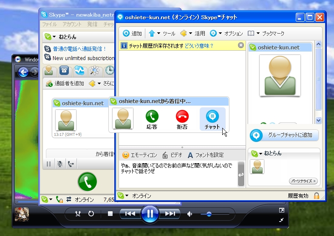Stop playback in Windows Media Player
Image resolution: width=334 pixels, height=236 pixels.
point(110,213)
